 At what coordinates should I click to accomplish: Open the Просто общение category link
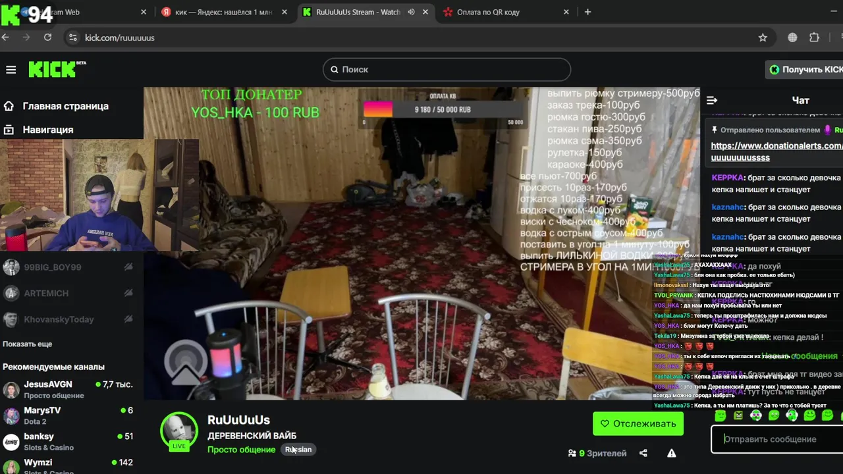(241, 450)
